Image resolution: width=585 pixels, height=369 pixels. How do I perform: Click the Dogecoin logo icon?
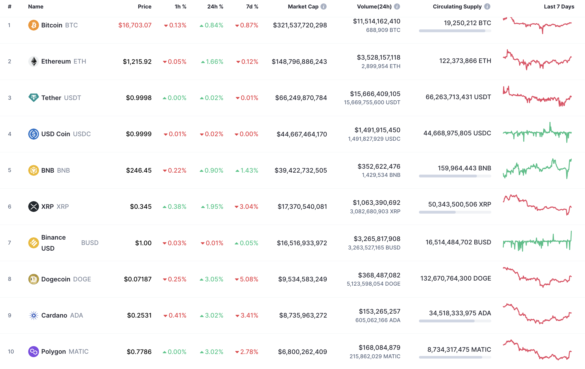click(x=34, y=279)
